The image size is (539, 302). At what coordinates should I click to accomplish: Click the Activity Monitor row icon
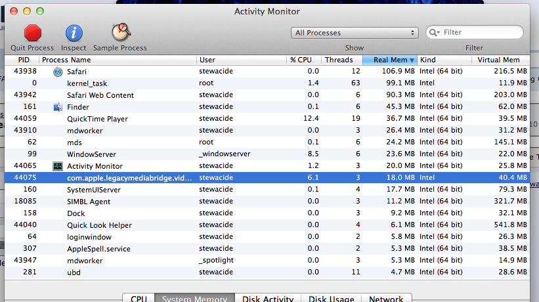[58, 166]
